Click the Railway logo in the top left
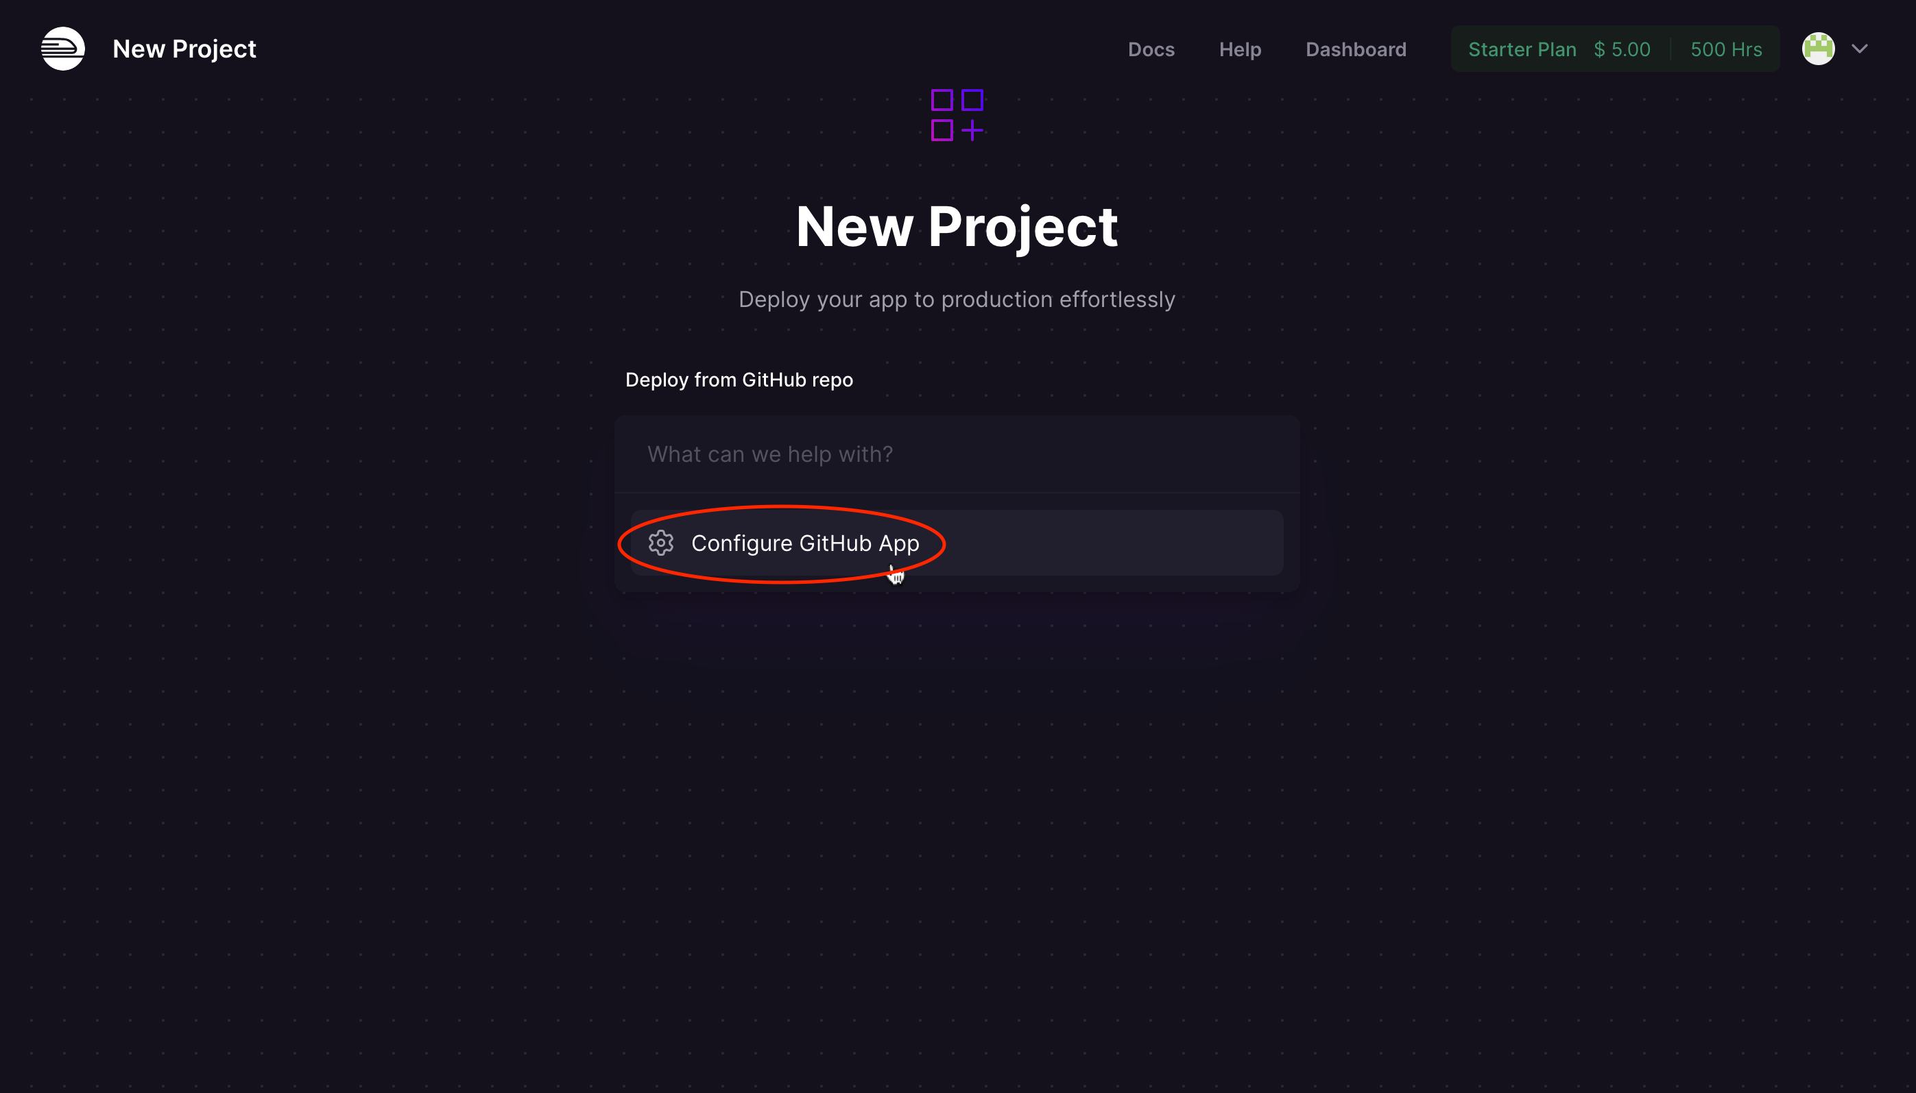 (x=62, y=48)
